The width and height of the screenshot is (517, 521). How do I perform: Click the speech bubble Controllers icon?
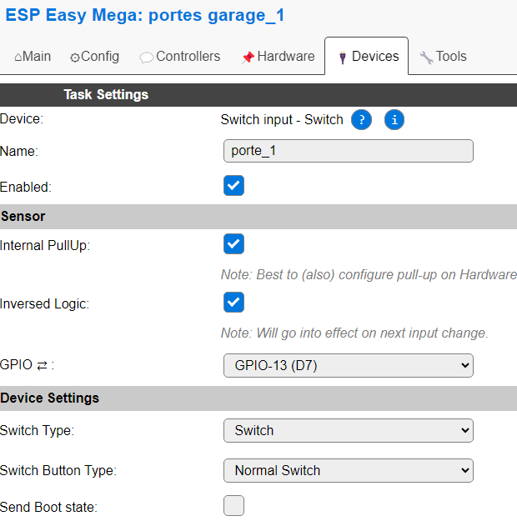tap(146, 58)
